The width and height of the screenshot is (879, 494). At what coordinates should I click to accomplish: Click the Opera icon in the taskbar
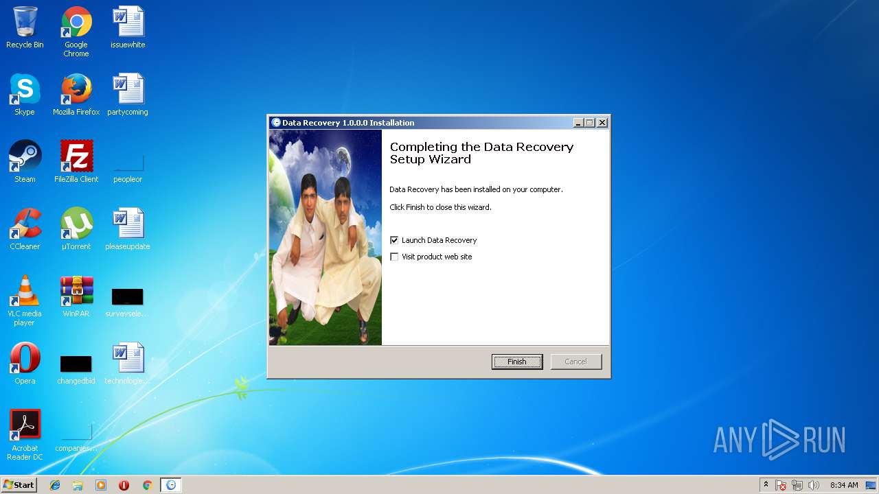coord(124,485)
